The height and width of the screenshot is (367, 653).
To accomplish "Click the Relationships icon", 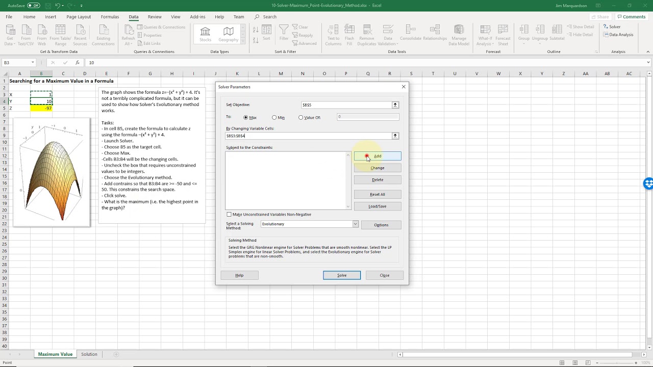I will tap(435, 33).
